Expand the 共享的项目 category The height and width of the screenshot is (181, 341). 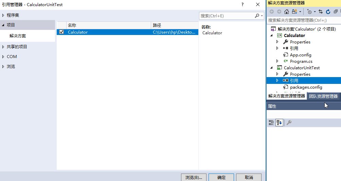point(3,47)
